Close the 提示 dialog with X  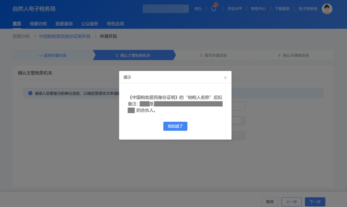pos(225,78)
